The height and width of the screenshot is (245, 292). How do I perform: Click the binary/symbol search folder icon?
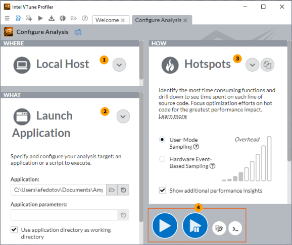click(219, 228)
